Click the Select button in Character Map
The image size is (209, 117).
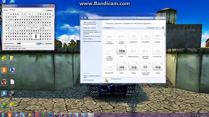[x=40, y=43]
